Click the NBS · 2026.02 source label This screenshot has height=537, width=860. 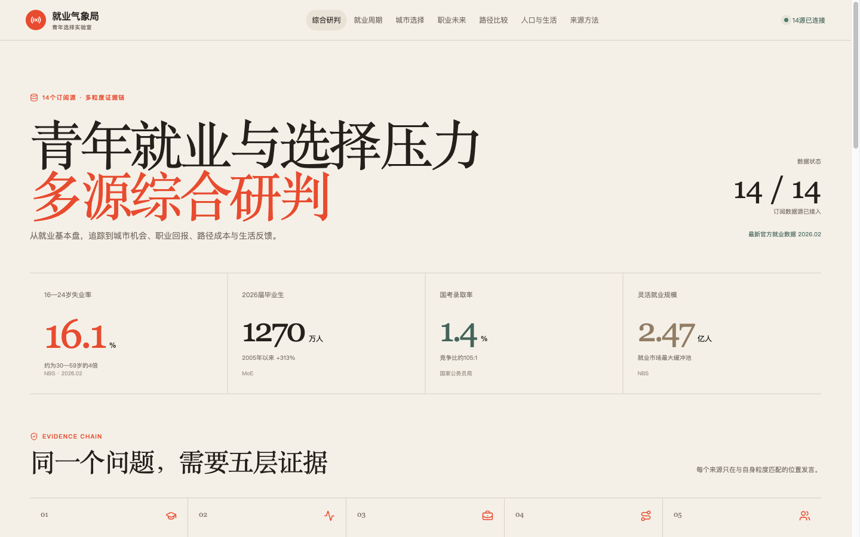pyautogui.click(x=63, y=374)
